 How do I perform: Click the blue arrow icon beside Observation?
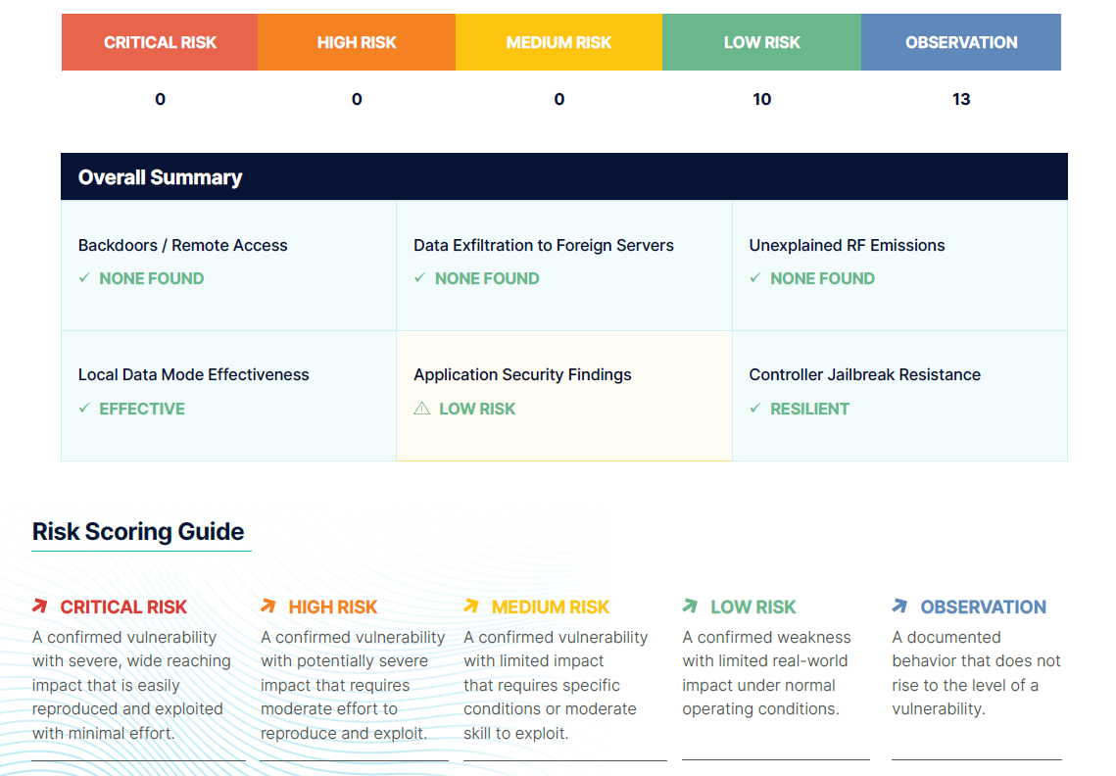[899, 606]
